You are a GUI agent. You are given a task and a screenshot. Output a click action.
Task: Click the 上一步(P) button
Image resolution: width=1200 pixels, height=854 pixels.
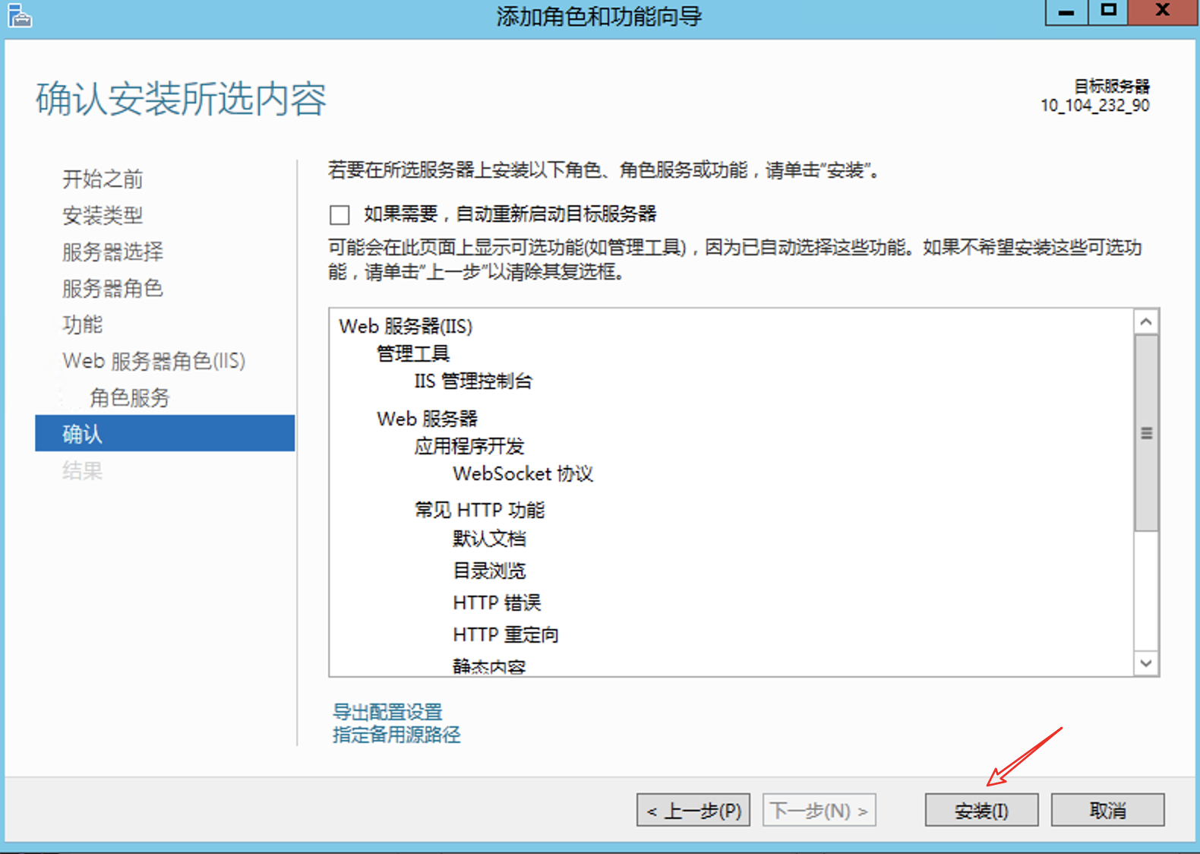693,810
